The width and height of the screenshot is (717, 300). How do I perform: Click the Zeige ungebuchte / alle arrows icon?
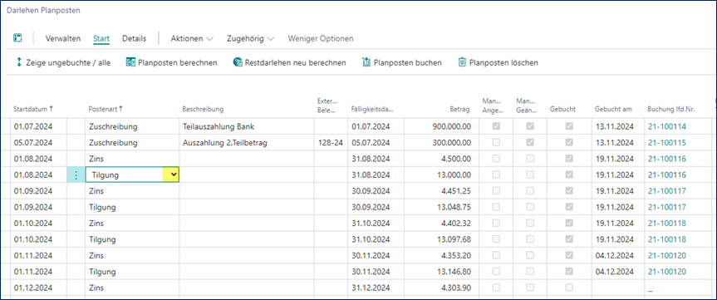19,62
